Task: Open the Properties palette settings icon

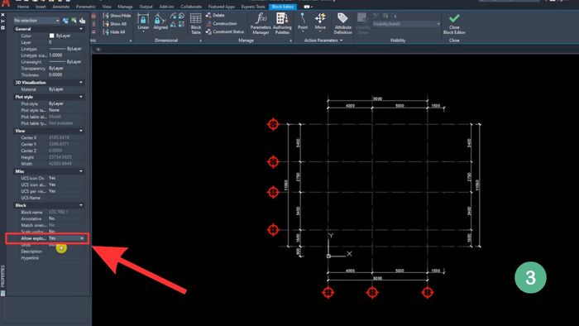Action: point(2,27)
